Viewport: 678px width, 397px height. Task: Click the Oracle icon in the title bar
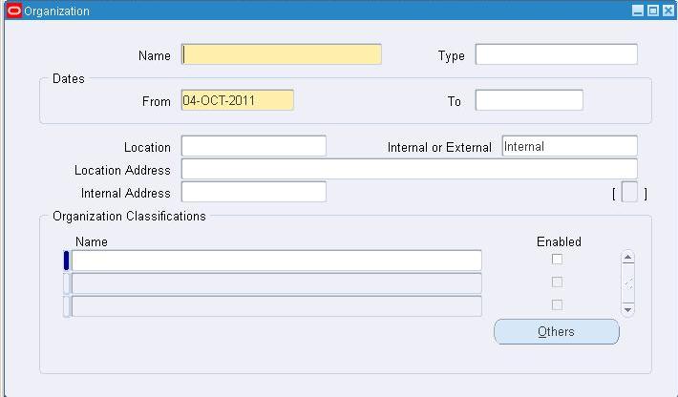pyautogui.click(x=14, y=10)
